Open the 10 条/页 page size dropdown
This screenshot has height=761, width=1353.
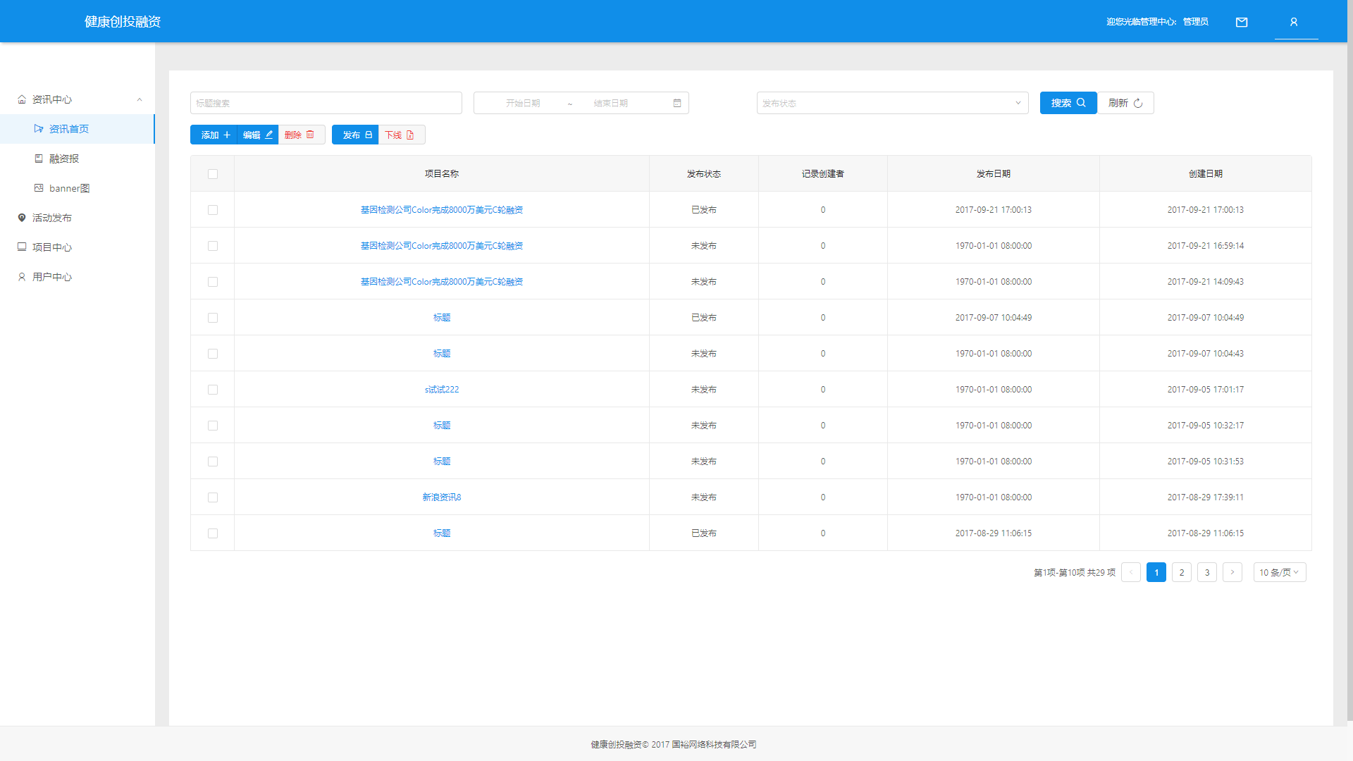click(x=1280, y=572)
